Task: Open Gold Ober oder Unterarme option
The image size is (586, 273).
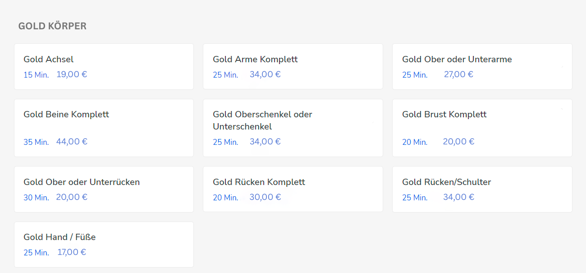Action: pos(482,66)
